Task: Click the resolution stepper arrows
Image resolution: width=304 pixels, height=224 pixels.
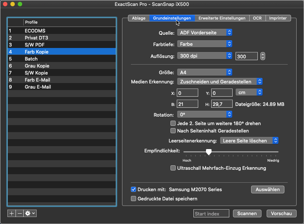Action: (263, 56)
